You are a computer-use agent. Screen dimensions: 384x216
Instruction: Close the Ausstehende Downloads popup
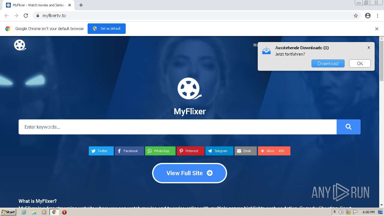[x=369, y=47]
